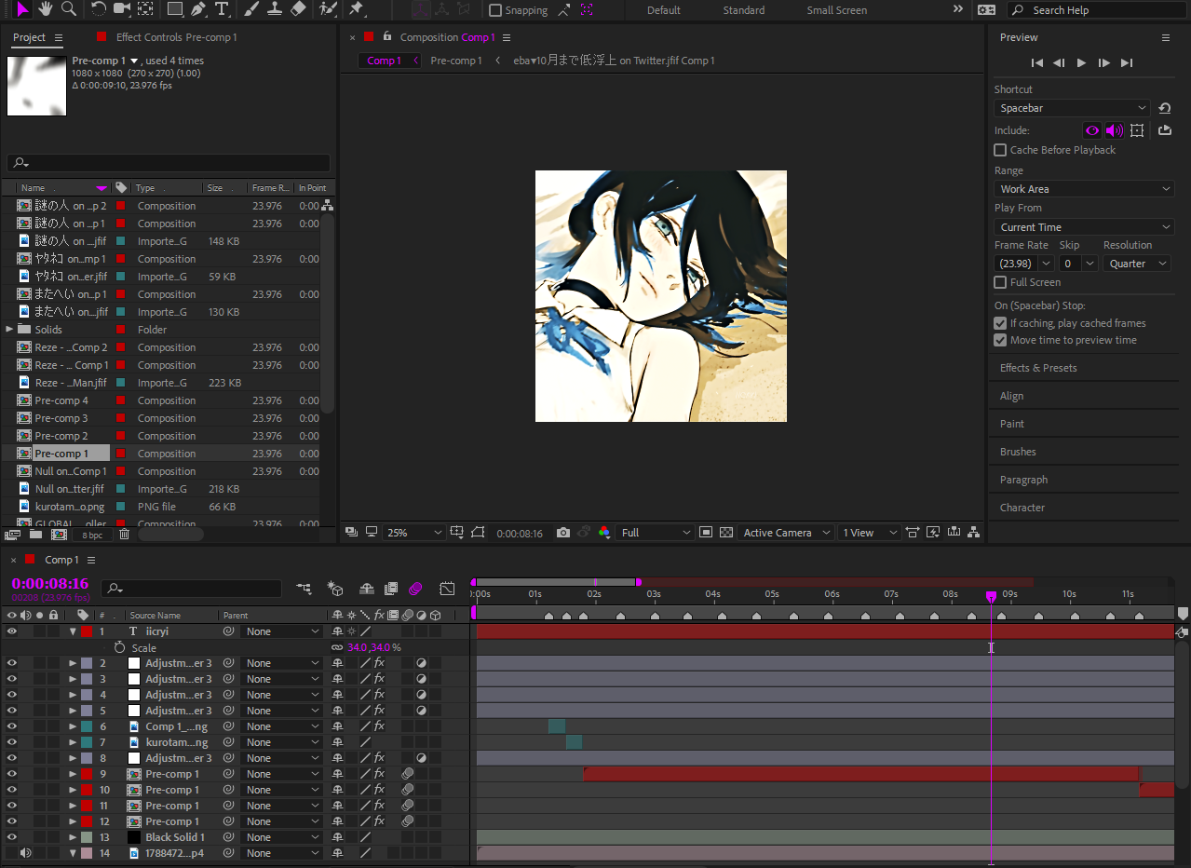Open the 1 View layout dropdown

[x=868, y=533]
